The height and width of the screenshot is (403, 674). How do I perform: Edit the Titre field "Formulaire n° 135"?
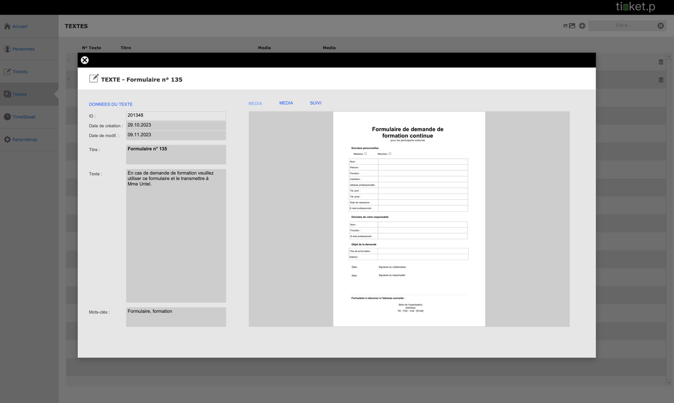point(176,154)
